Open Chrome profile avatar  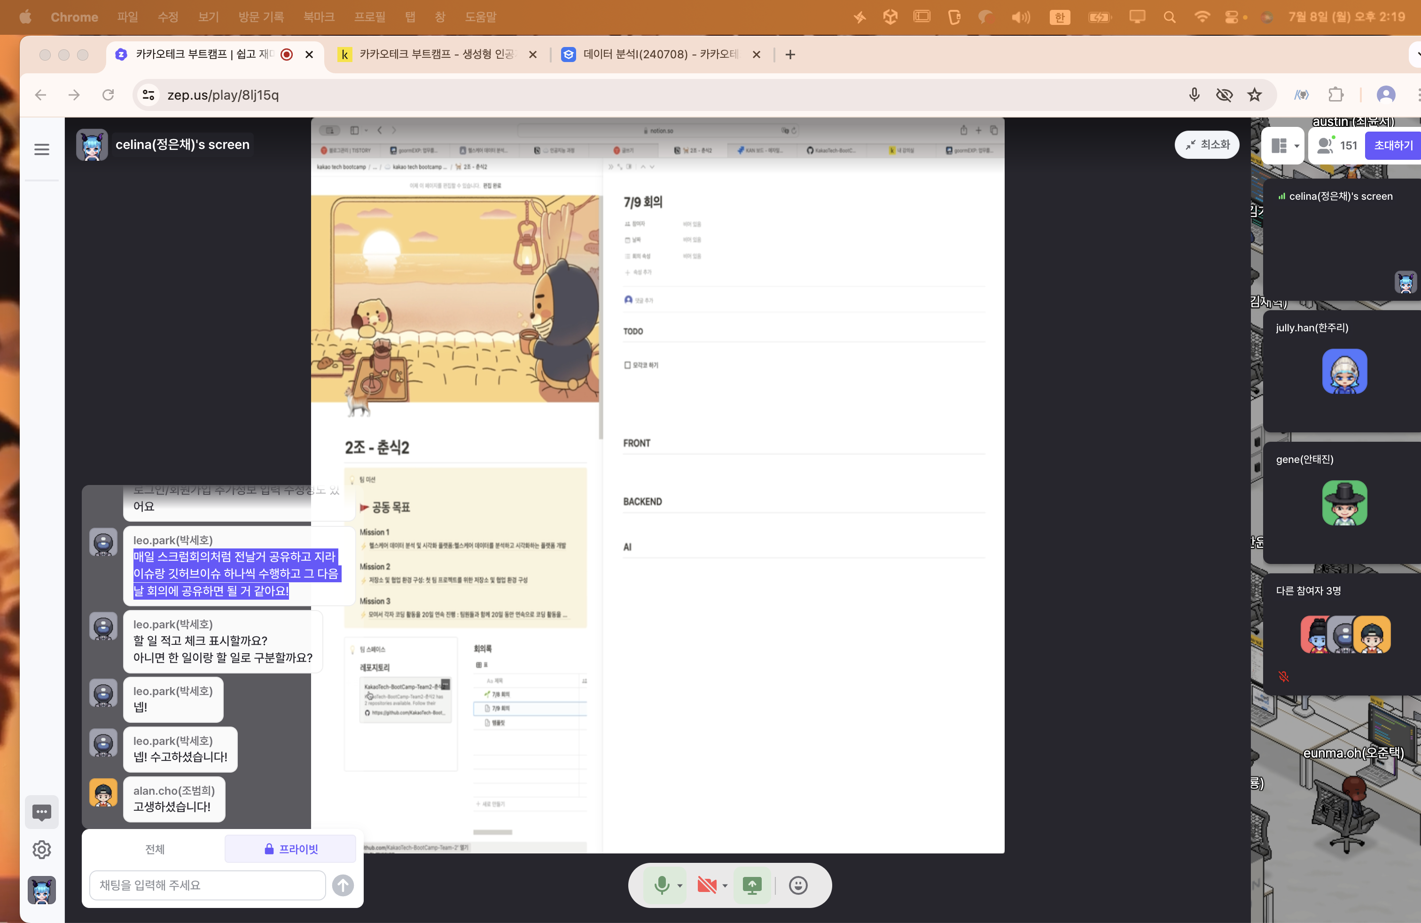[1386, 95]
